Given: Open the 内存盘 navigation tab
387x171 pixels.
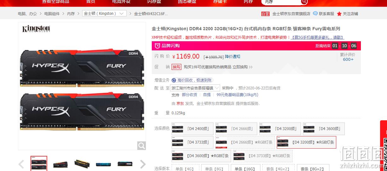Looking at the screenshot, I should [x=154, y=2].
